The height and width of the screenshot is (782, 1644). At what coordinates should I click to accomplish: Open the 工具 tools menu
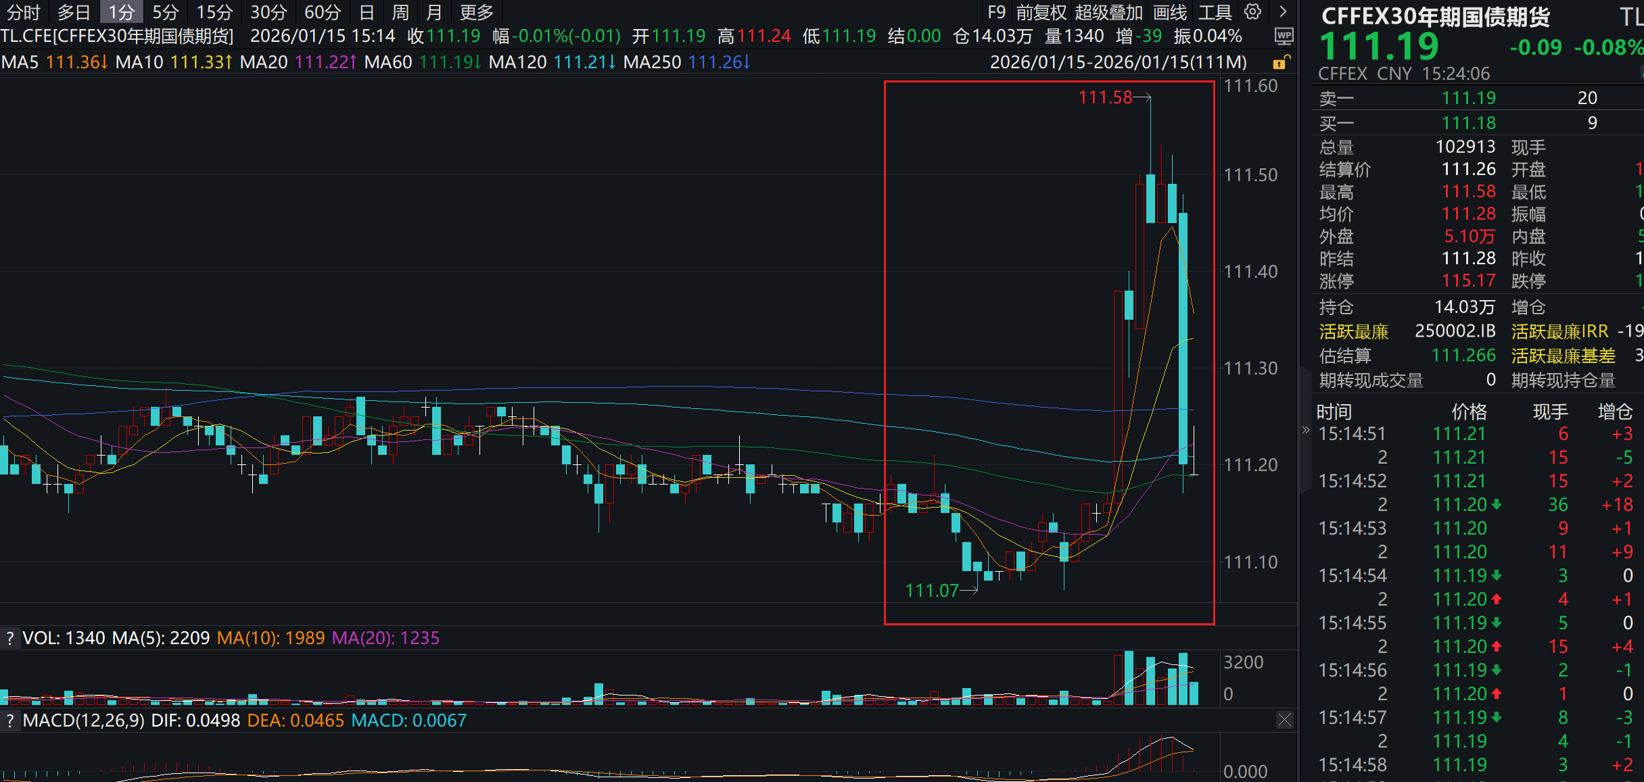click(1215, 12)
